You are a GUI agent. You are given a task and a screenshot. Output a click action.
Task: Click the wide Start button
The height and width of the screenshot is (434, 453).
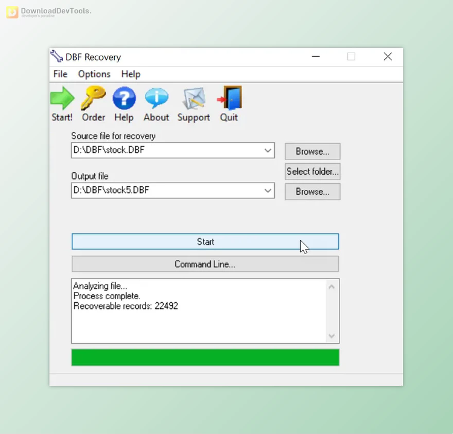coord(205,241)
